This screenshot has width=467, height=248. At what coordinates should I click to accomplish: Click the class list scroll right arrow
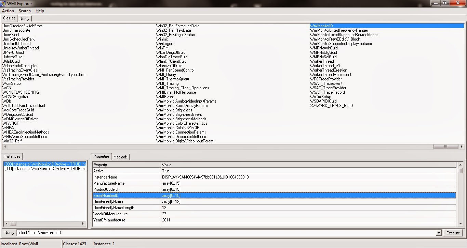point(462,147)
